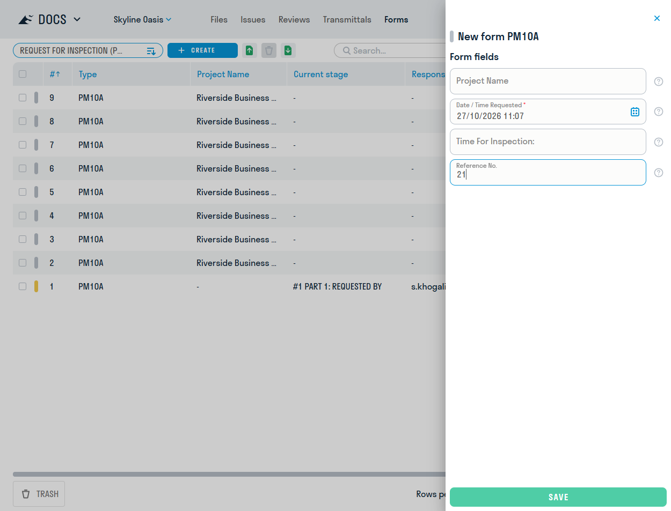The width and height of the screenshot is (671, 511).
Task: Toggle the select-all checkbox in the table header
Action: [x=23, y=74]
